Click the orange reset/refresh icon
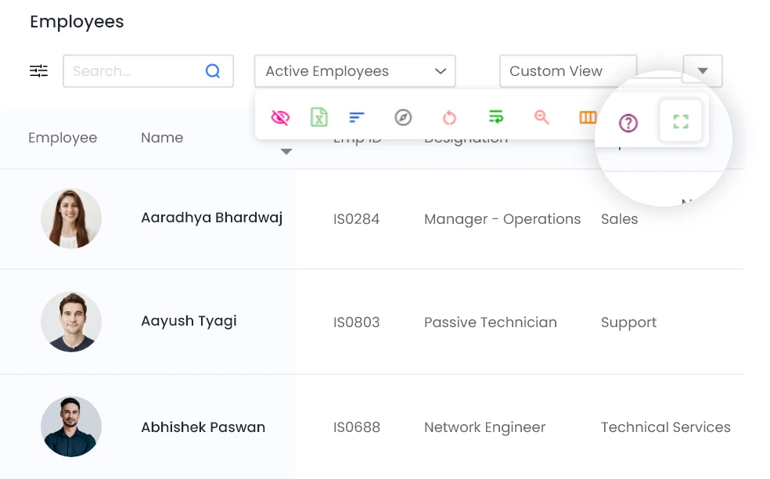 [x=449, y=117]
